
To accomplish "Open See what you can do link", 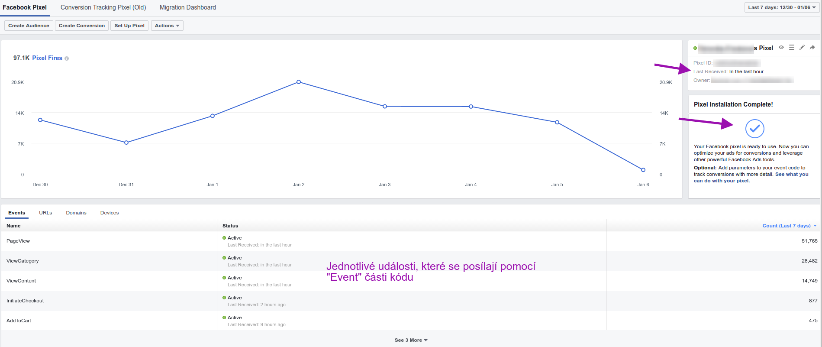I will [751, 178].
